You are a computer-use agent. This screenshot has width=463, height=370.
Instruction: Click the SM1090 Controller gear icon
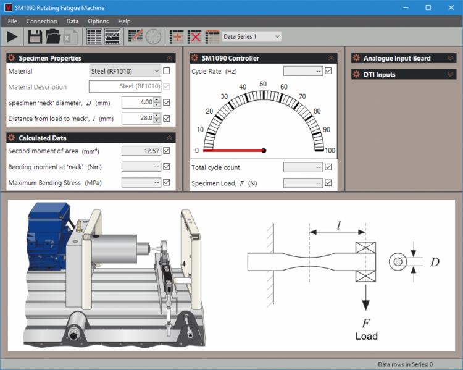pyautogui.click(x=194, y=57)
